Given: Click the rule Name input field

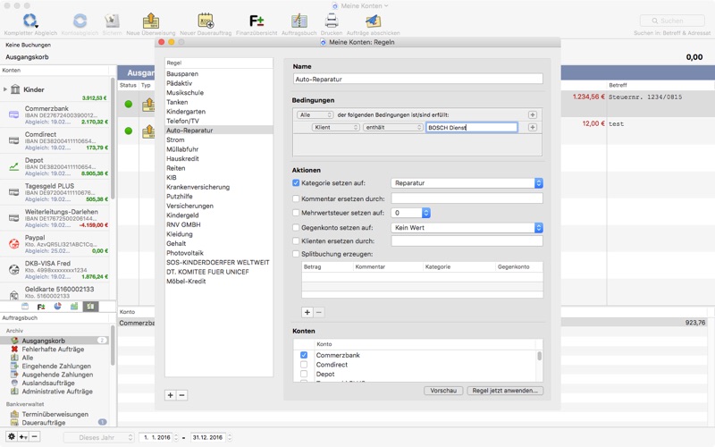Looking at the screenshot, I should 417,79.
